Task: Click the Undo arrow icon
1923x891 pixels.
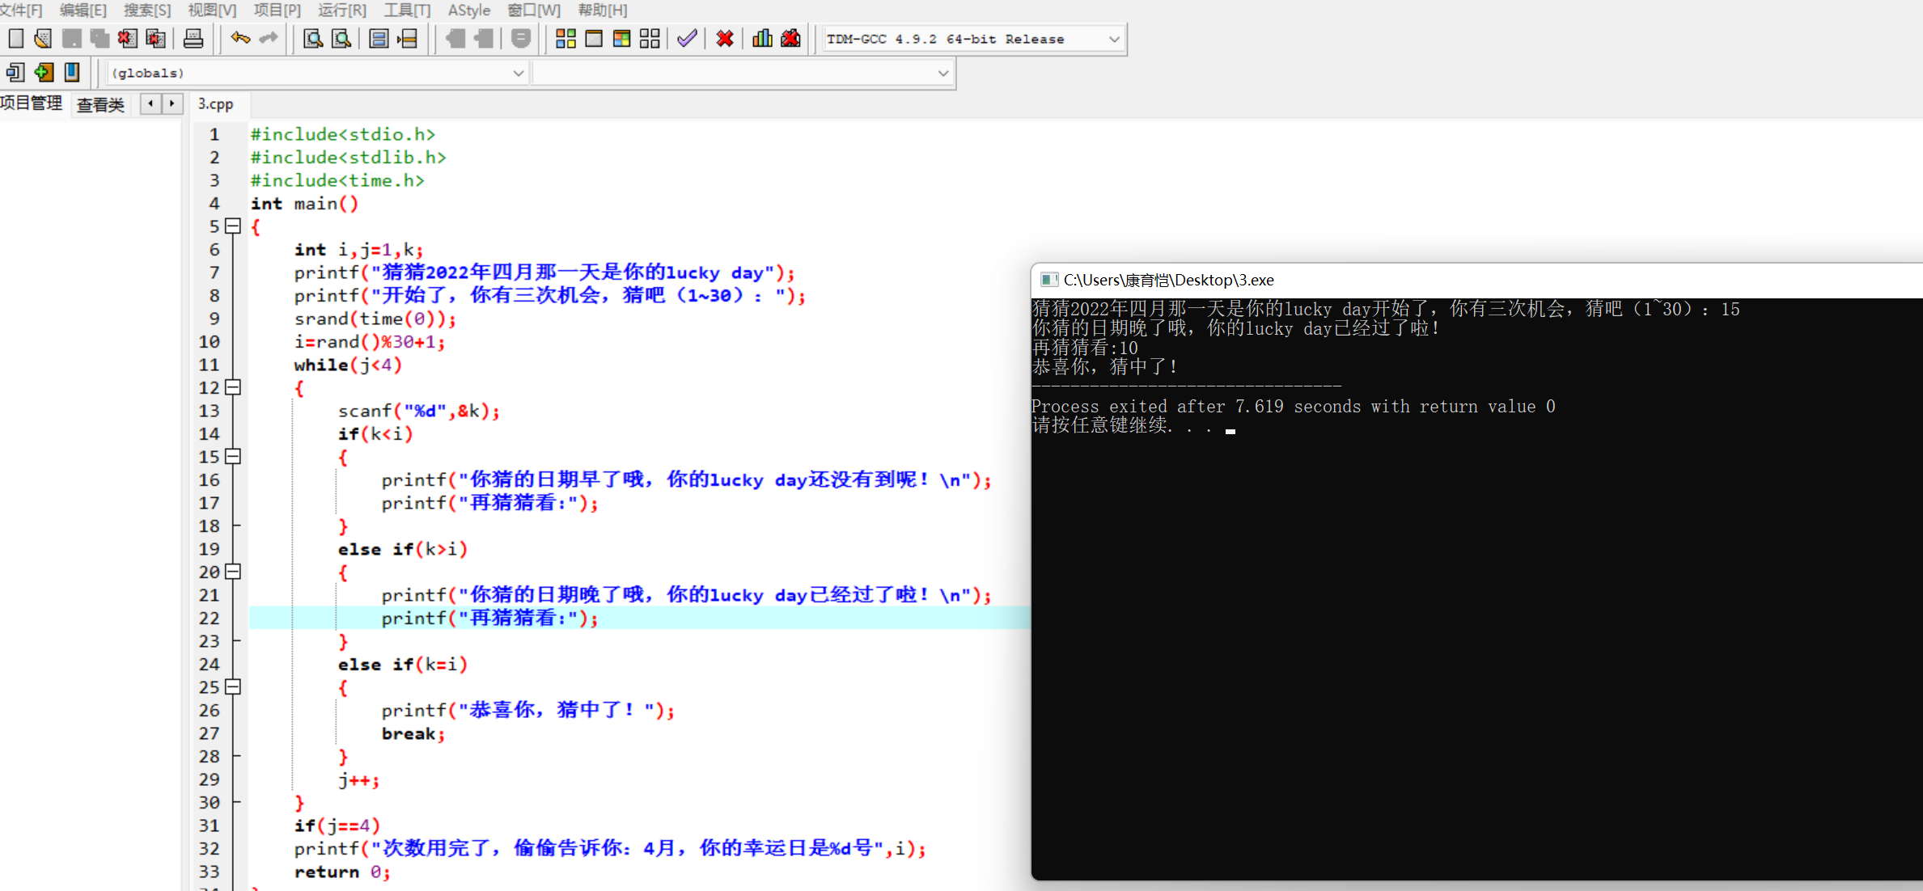Action: click(240, 38)
